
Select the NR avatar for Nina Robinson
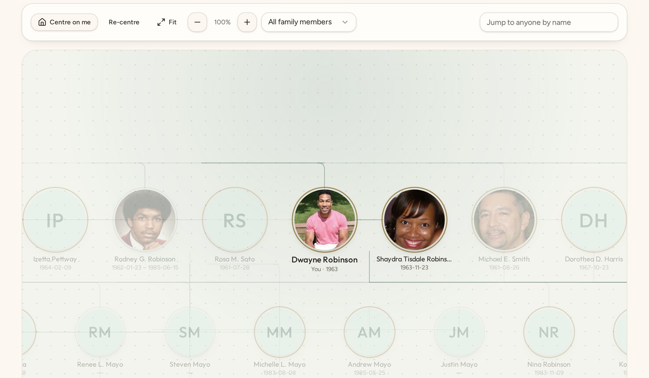pyautogui.click(x=549, y=332)
